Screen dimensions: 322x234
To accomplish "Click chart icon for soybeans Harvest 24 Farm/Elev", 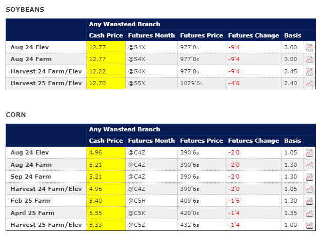I will point(310,71).
